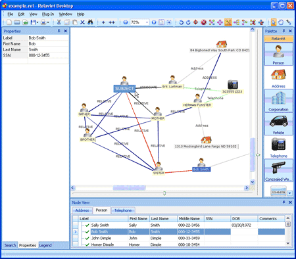The image size is (296, 259).
Task: Close the Node View panel
Action: 290,202
